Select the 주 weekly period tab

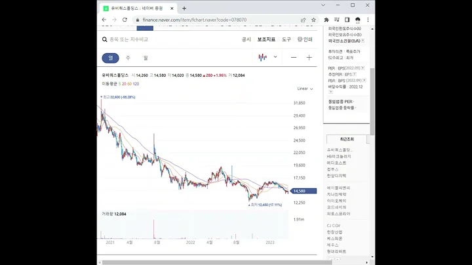pos(128,58)
